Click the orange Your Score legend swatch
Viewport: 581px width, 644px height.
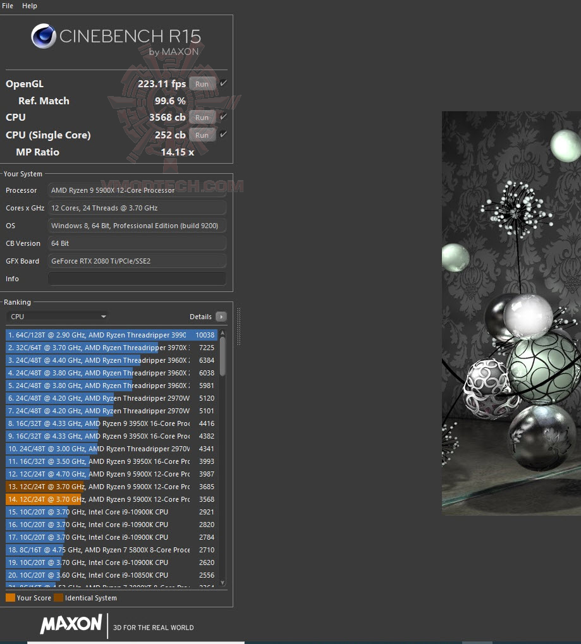point(10,598)
